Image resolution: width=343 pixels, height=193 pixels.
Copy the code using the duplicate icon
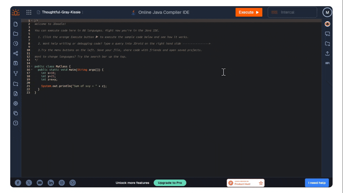16,113
